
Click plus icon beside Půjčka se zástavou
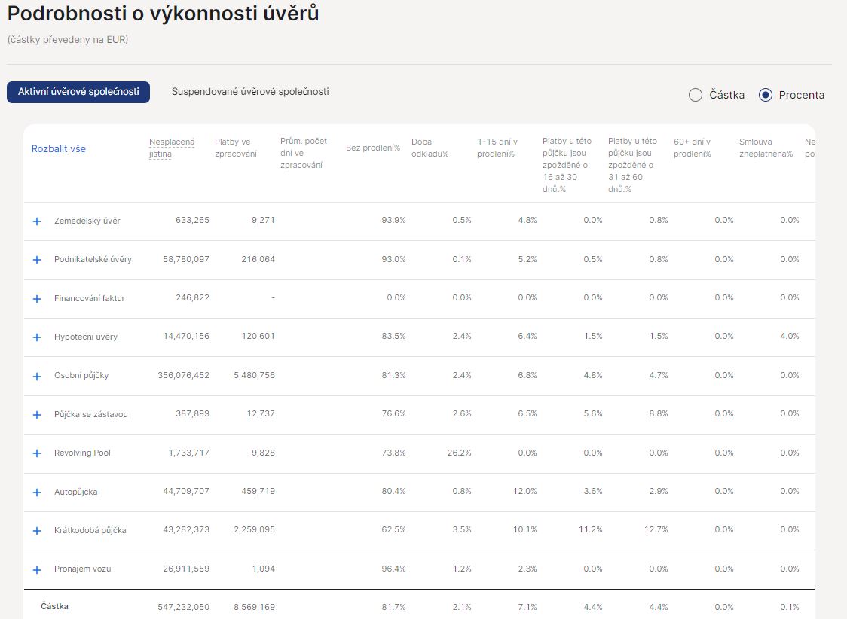[x=37, y=415]
